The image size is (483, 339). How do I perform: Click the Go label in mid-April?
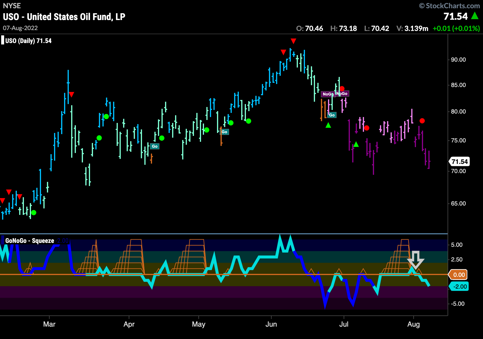(155, 146)
